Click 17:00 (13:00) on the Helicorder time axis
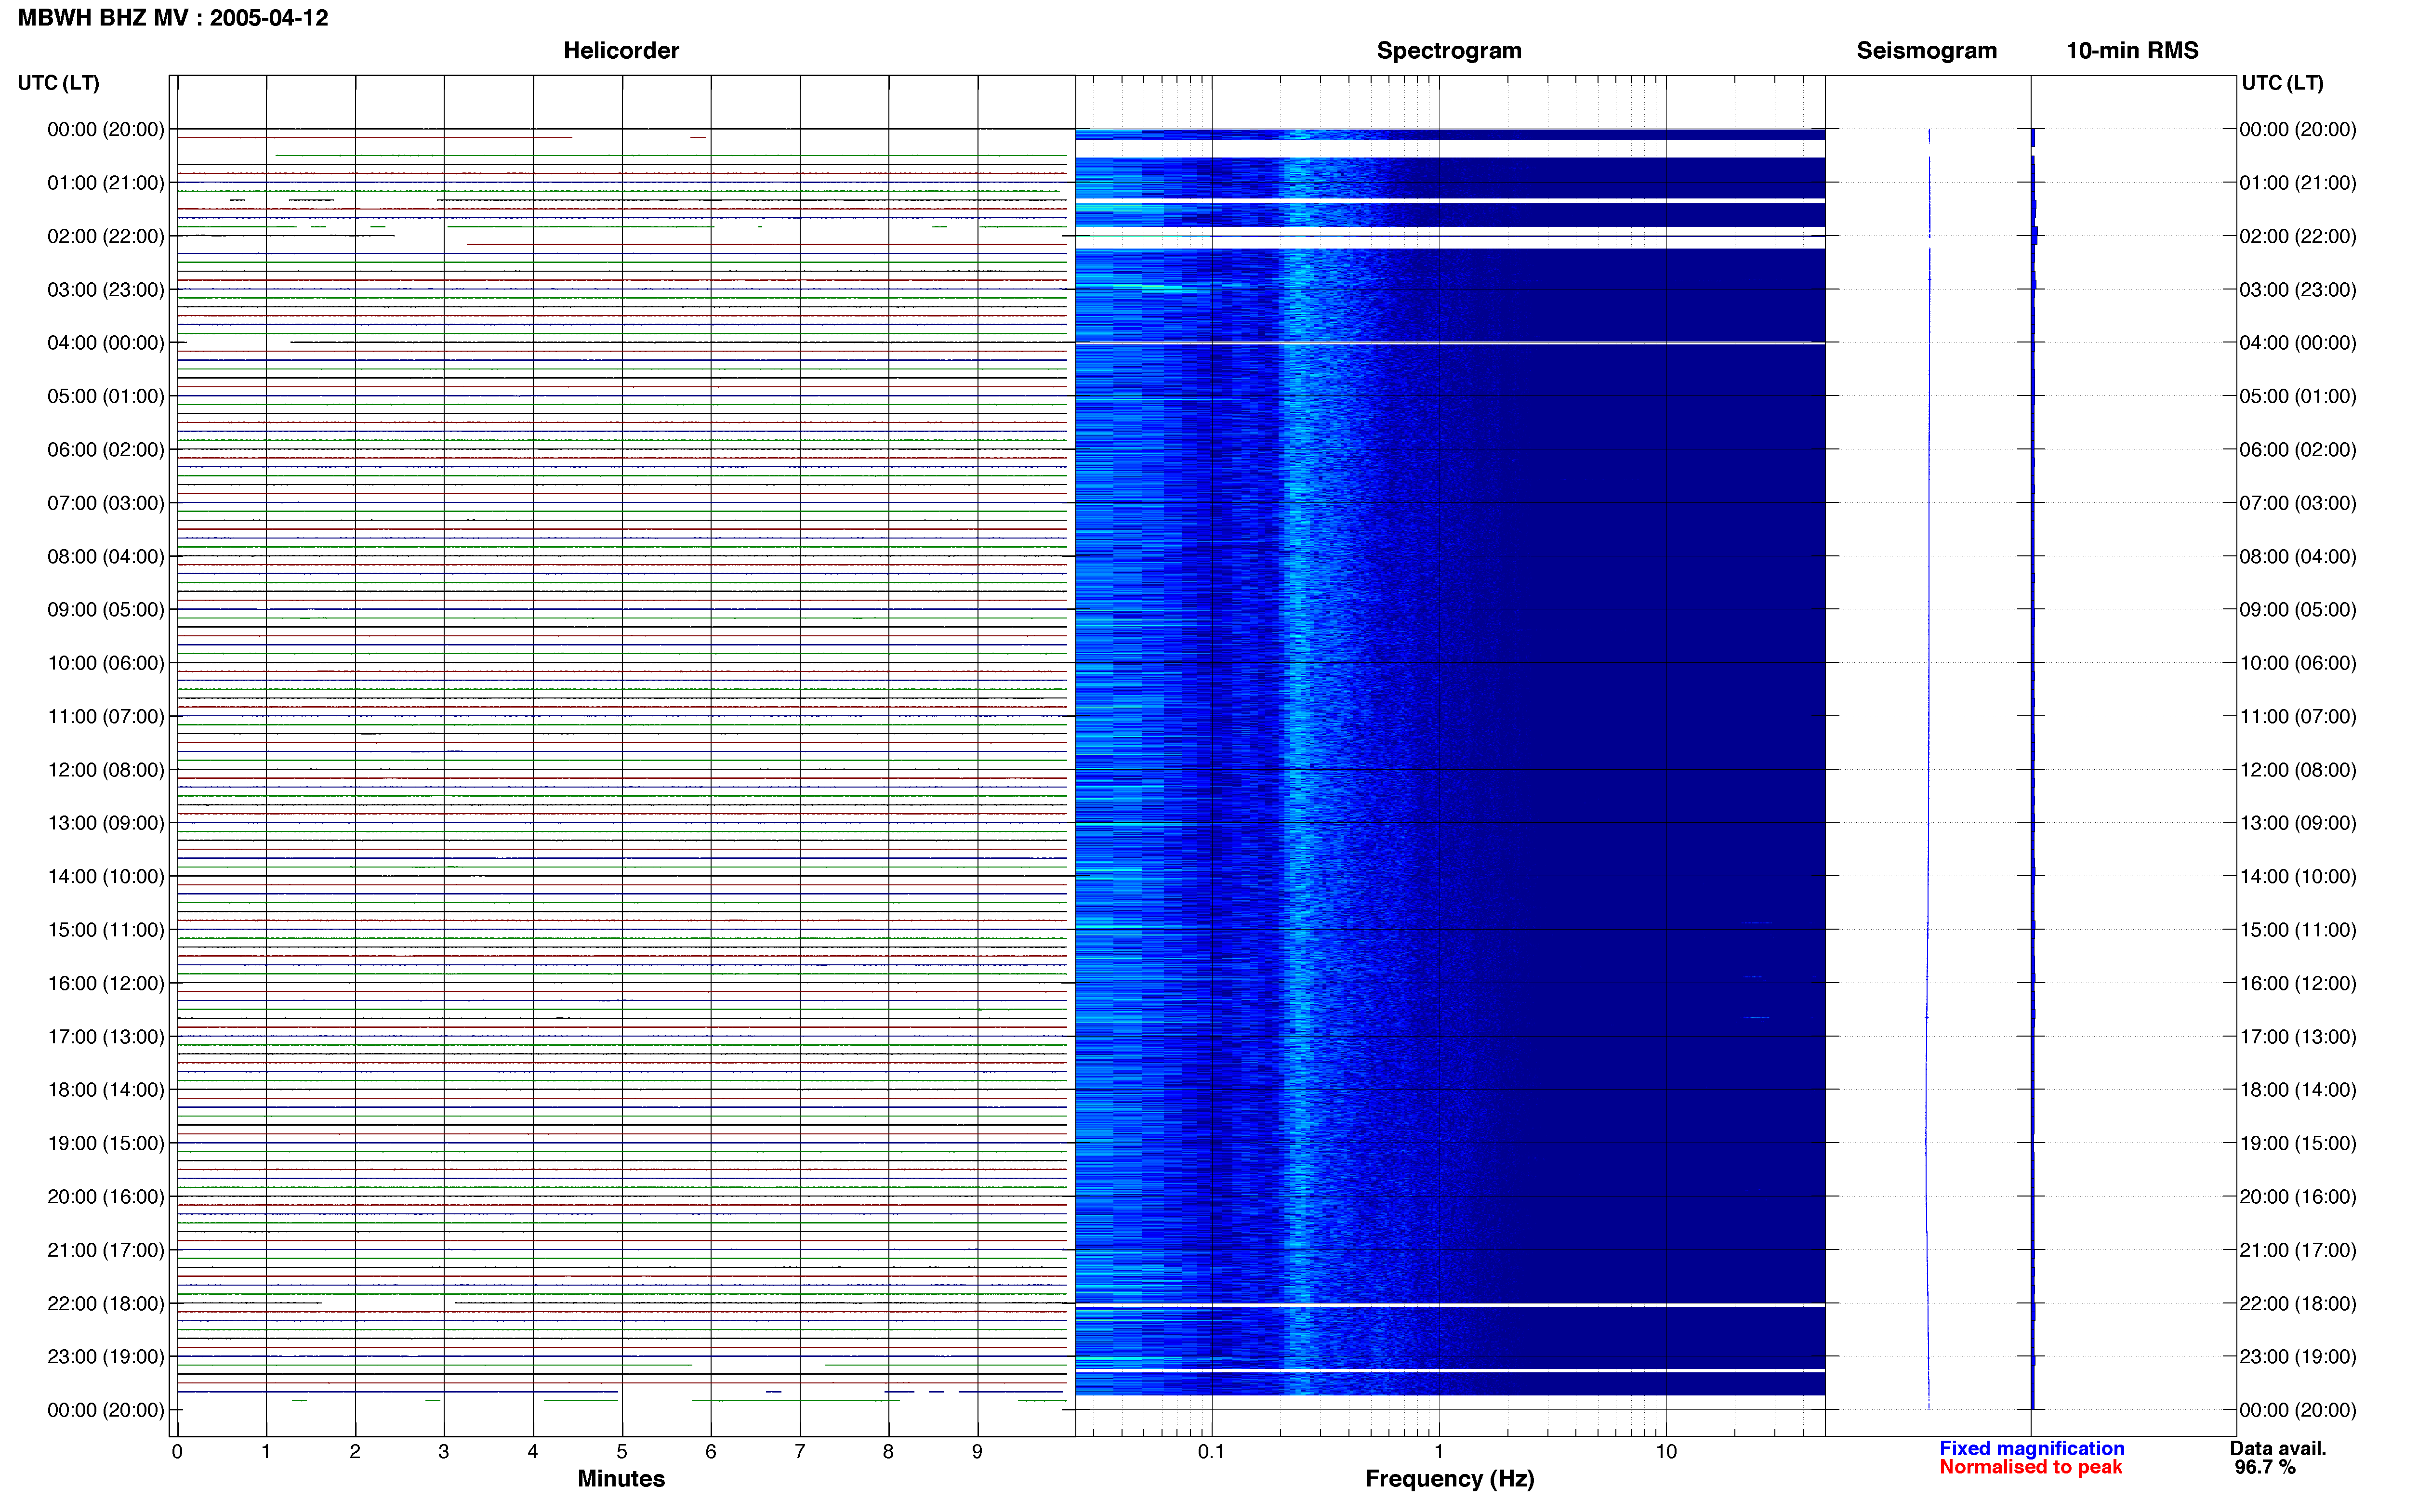2418x1512 pixels. pyautogui.click(x=106, y=1036)
